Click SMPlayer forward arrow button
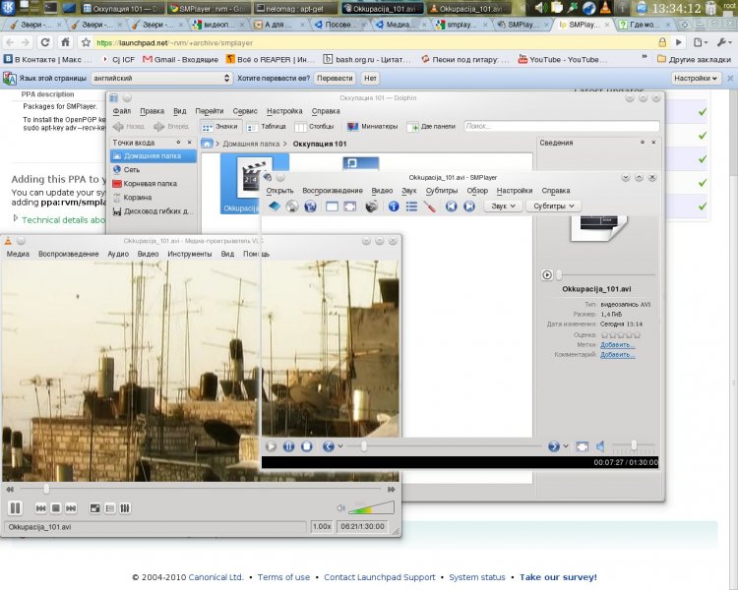 554,446
